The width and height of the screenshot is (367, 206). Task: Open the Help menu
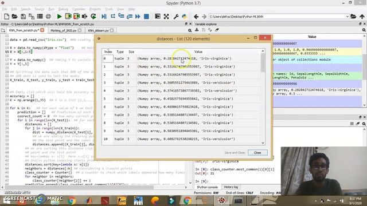[x=131, y=9]
